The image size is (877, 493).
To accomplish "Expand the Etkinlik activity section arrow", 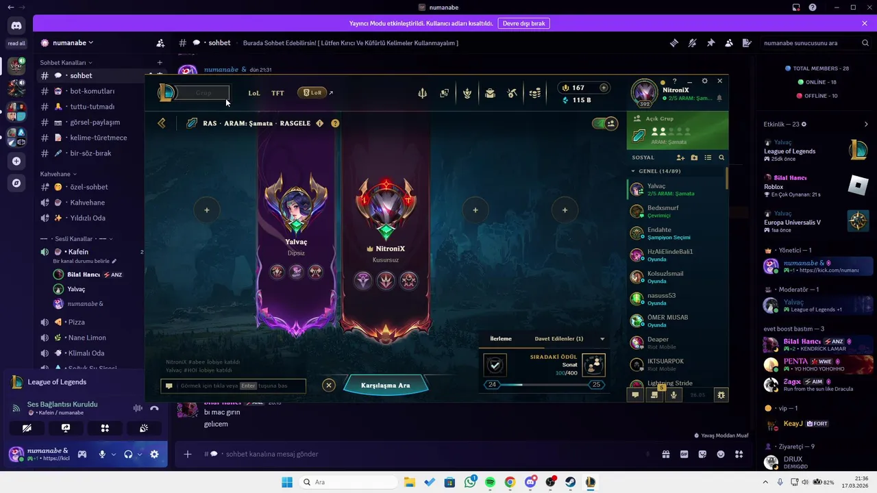I will 866,125.
